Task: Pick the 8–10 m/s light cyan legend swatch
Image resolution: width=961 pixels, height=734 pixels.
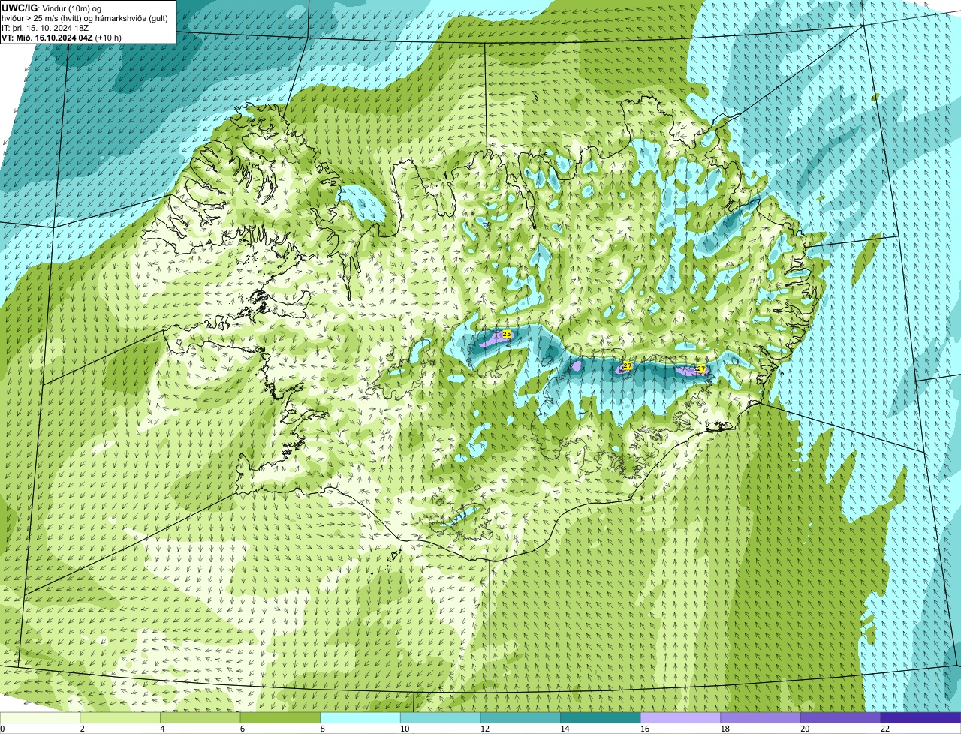Action: (360, 717)
